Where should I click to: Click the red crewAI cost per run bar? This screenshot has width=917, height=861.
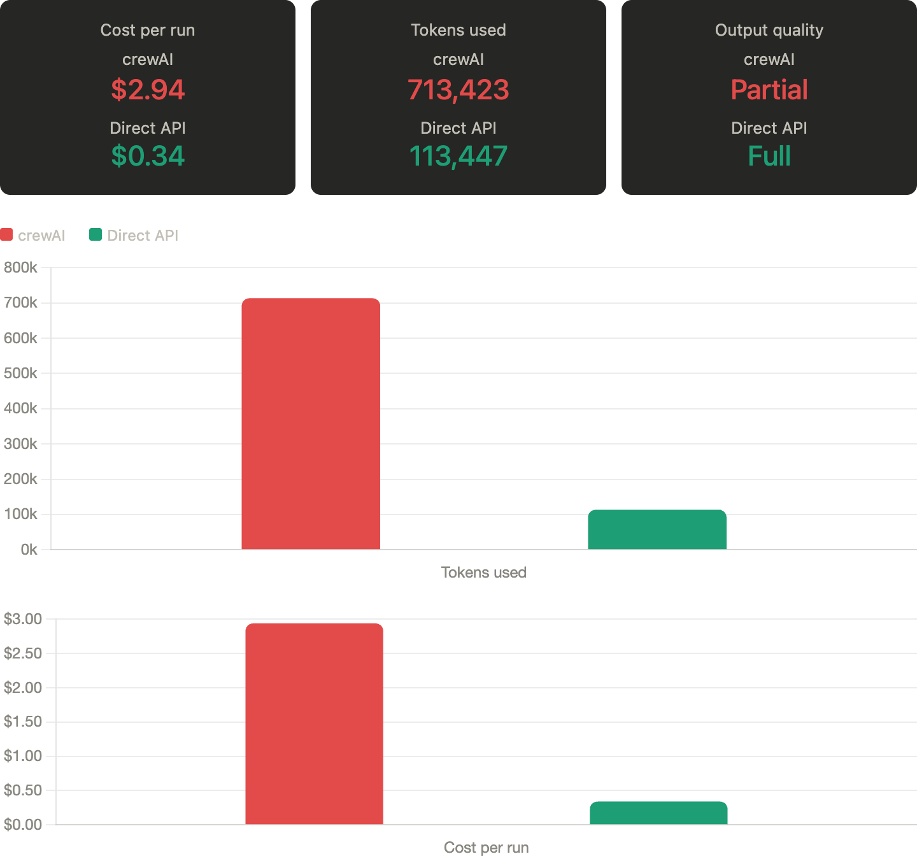click(314, 723)
